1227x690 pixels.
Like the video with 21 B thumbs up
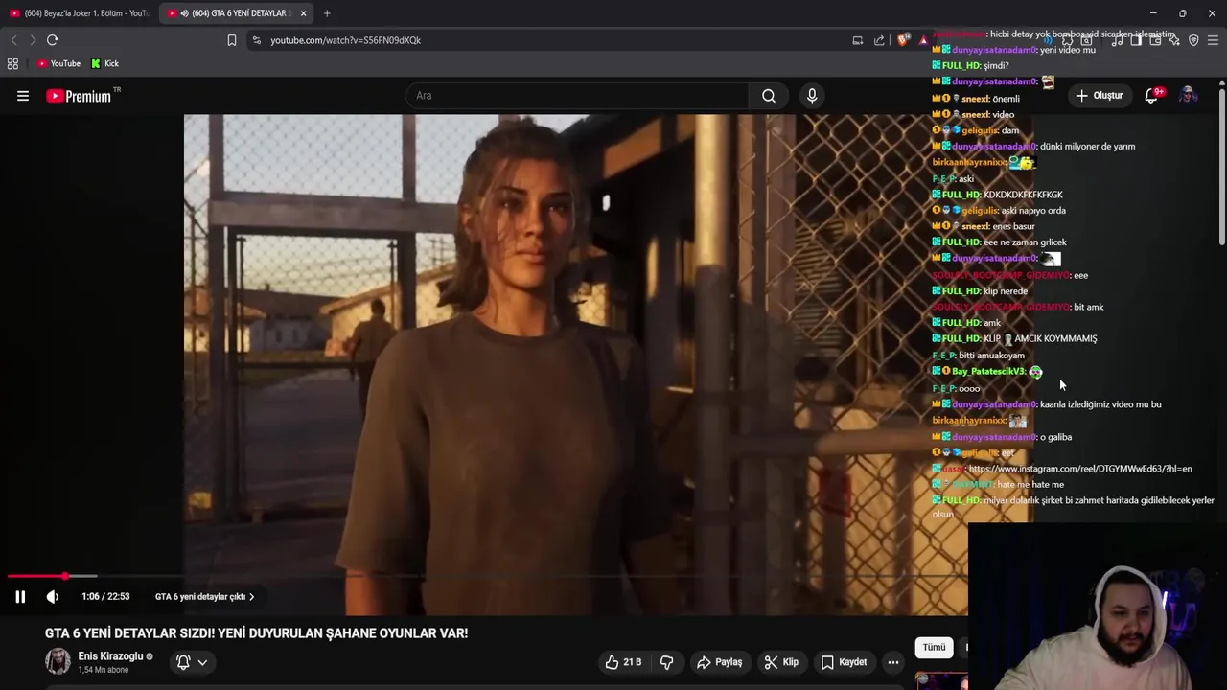622,662
